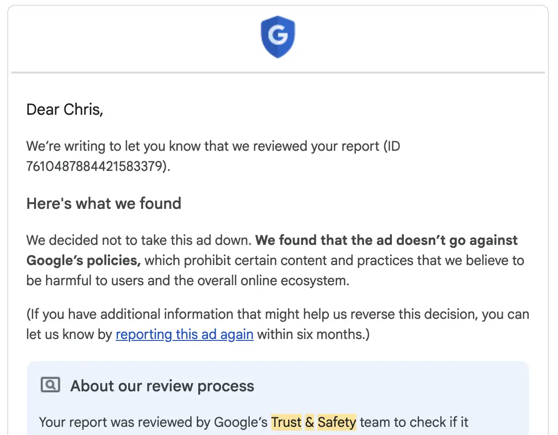
Task: Click line ending "overall online ecosystem."
Action: point(188,280)
